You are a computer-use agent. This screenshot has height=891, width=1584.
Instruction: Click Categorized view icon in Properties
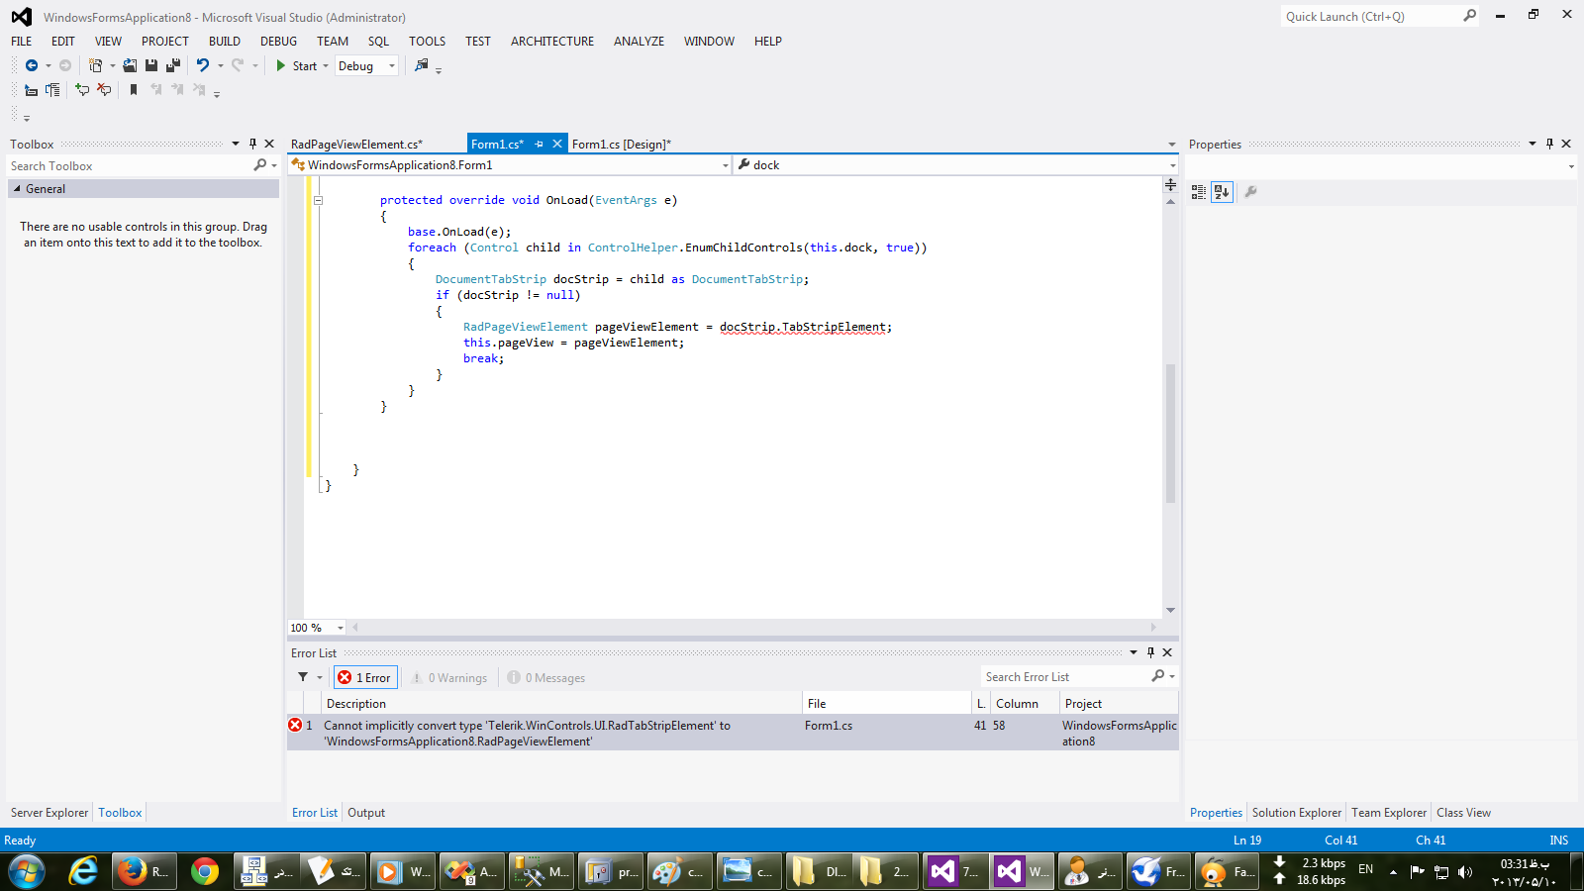1199,192
